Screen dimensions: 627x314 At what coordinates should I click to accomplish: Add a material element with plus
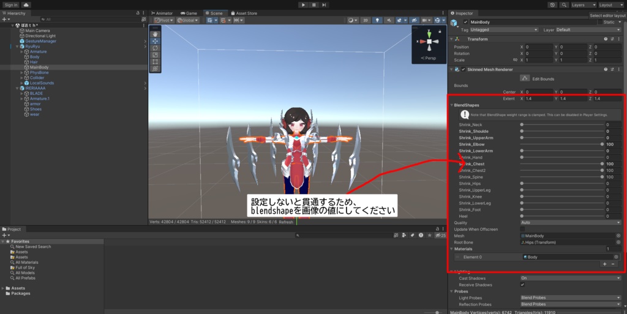pyautogui.click(x=604, y=264)
